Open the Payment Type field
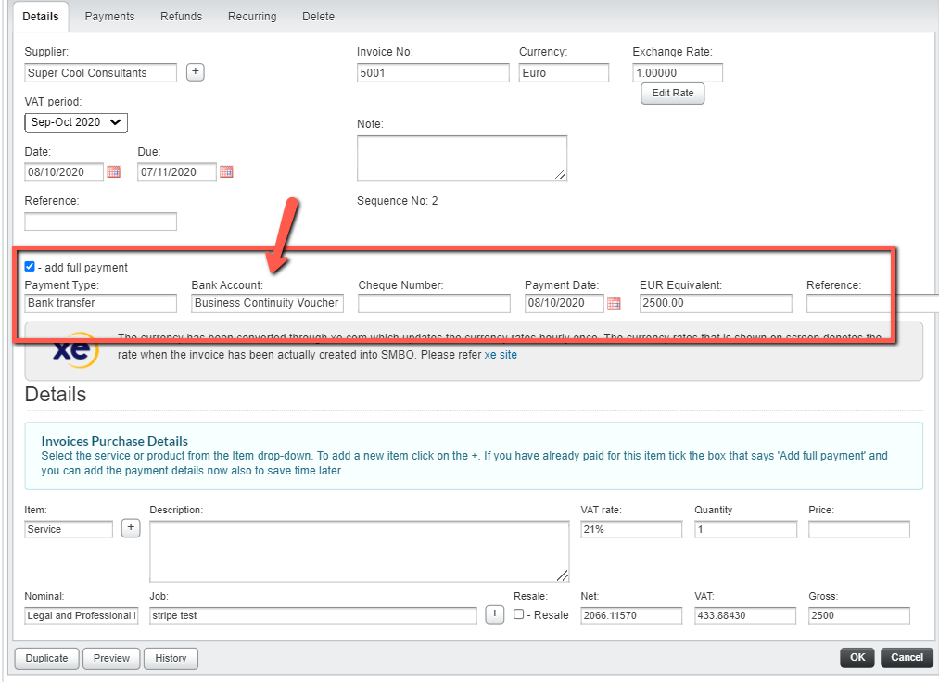939x682 pixels. coord(100,303)
